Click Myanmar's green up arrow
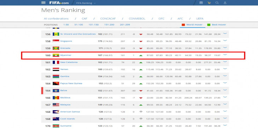The image size is (258, 129). click(x=141, y=55)
